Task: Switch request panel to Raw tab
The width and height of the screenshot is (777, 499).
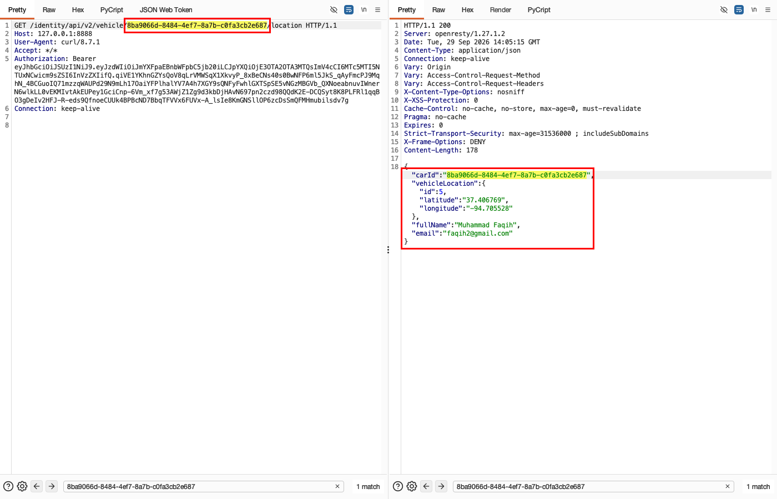Action: pyautogui.click(x=49, y=10)
